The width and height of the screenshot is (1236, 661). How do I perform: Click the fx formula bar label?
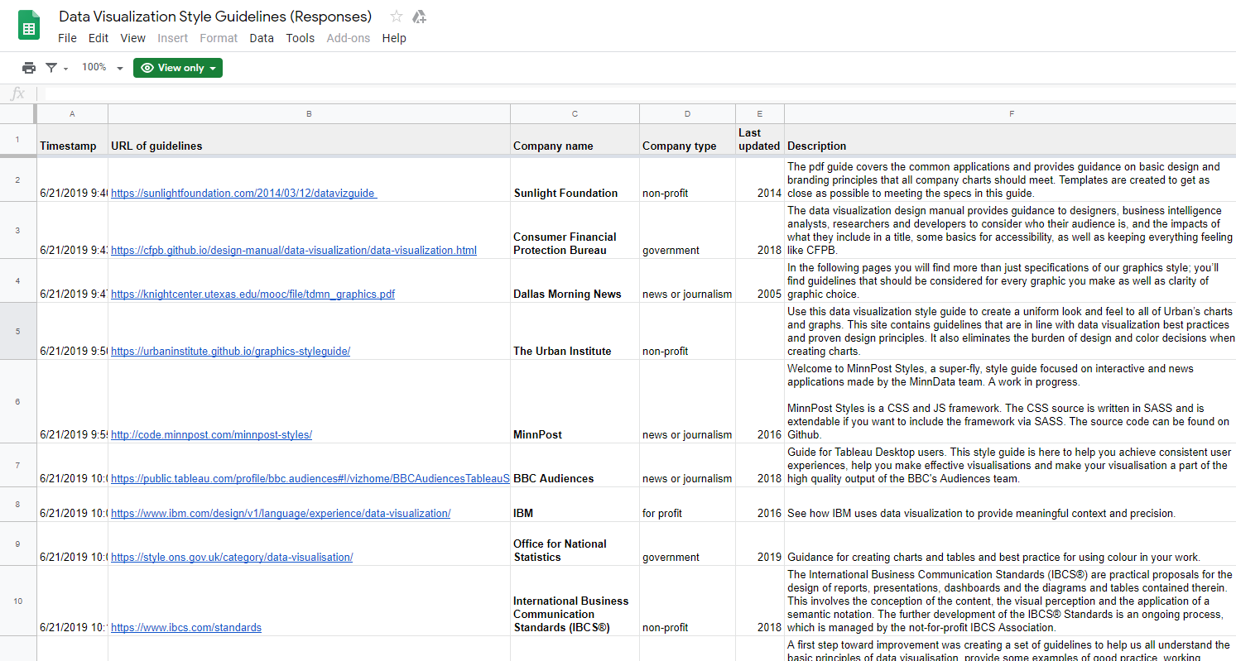[17, 93]
